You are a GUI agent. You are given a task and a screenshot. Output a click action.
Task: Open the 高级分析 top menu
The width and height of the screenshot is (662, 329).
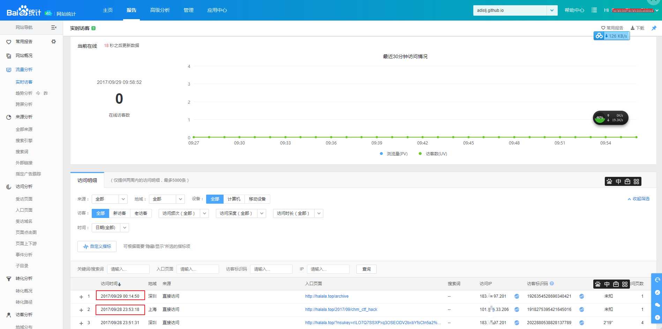click(160, 10)
